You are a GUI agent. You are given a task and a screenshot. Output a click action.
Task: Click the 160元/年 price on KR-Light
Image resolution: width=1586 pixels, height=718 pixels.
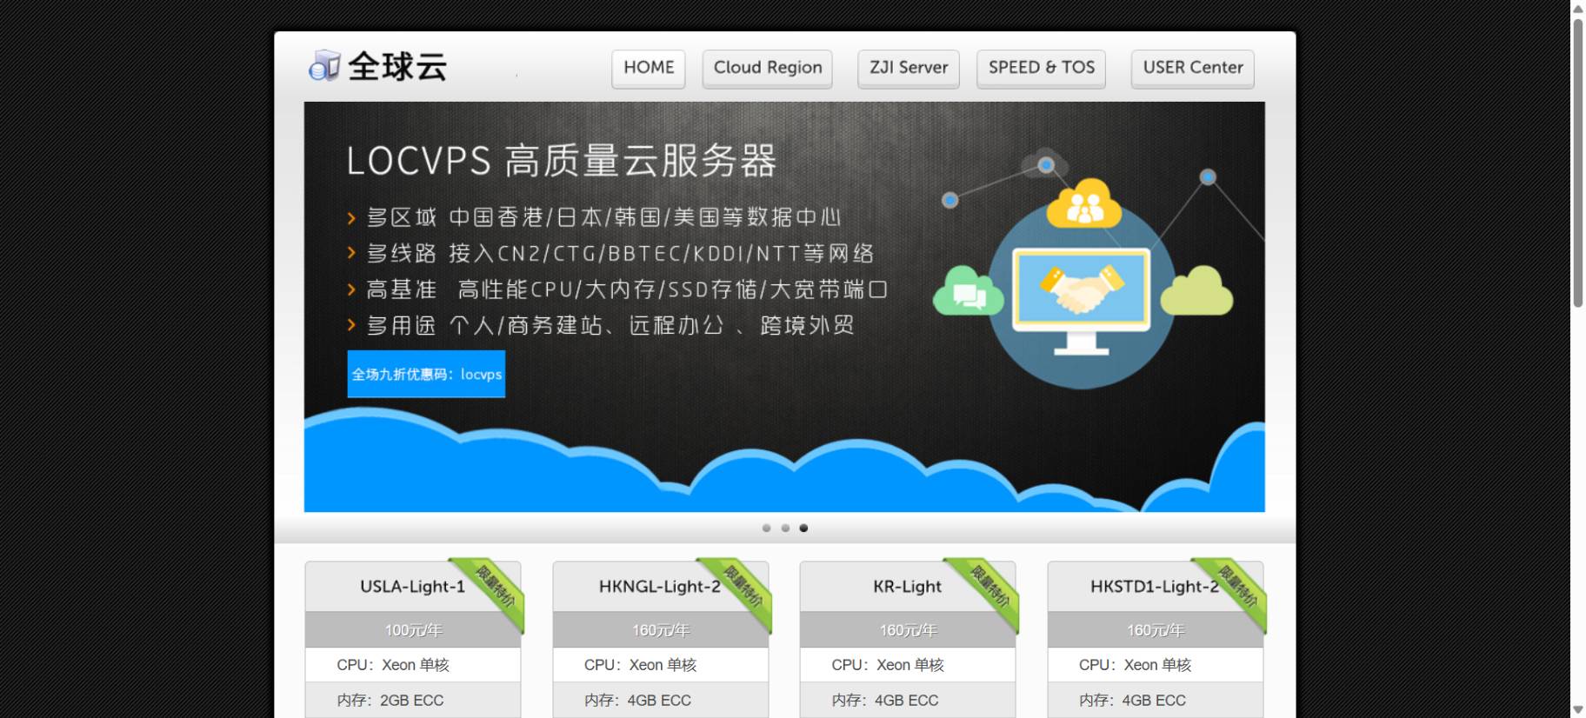(x=908, y=630)
